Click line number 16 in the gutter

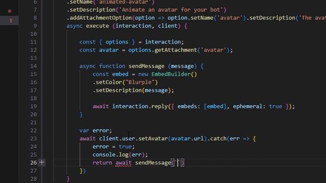coord(34,82)
